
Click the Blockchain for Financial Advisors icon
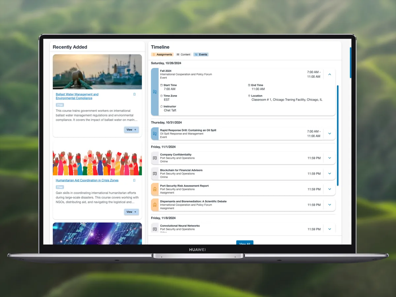pos(155,174)
